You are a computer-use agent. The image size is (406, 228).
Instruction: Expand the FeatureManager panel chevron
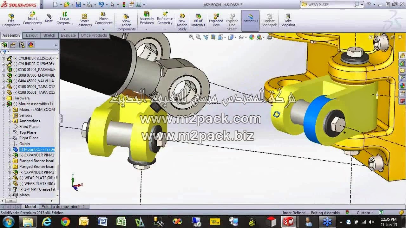(56, 45)
